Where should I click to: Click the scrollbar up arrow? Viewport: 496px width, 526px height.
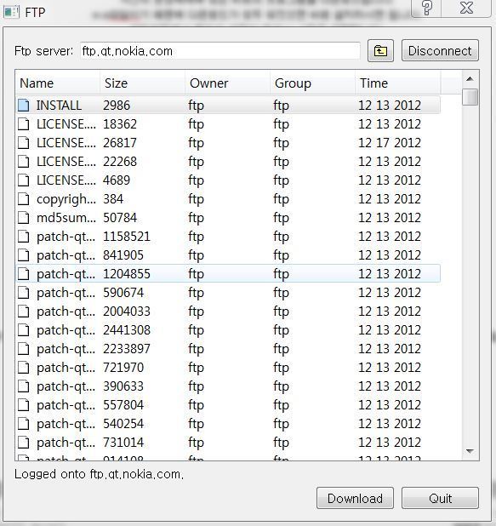point(470,79)
